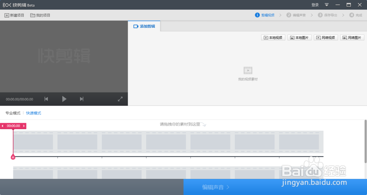Screen dimensions: 367x195
Task: Select step 1 剪辑视频
Action: 265,15
